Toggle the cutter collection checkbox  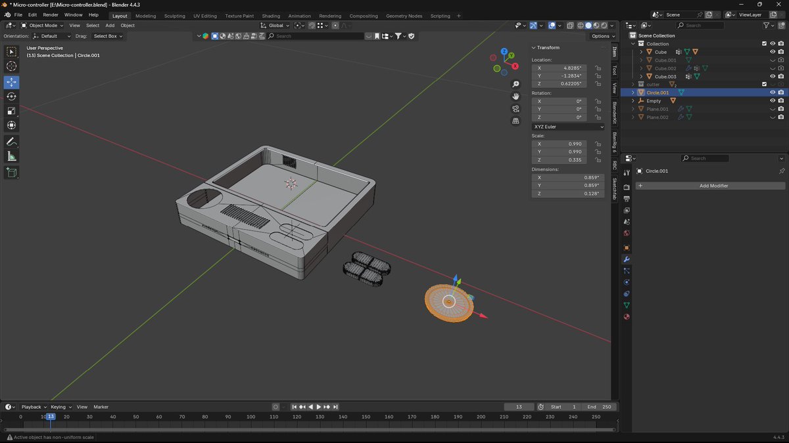(764, 85)
